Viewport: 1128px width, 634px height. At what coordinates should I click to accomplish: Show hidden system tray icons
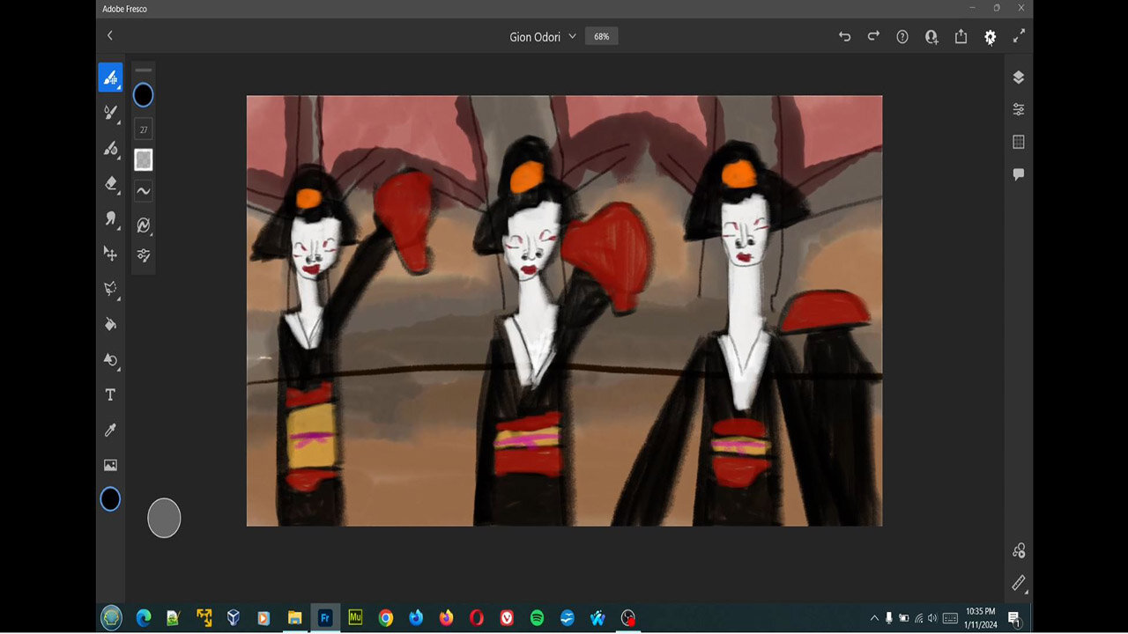pyautogui.click(x=874, y=618)
